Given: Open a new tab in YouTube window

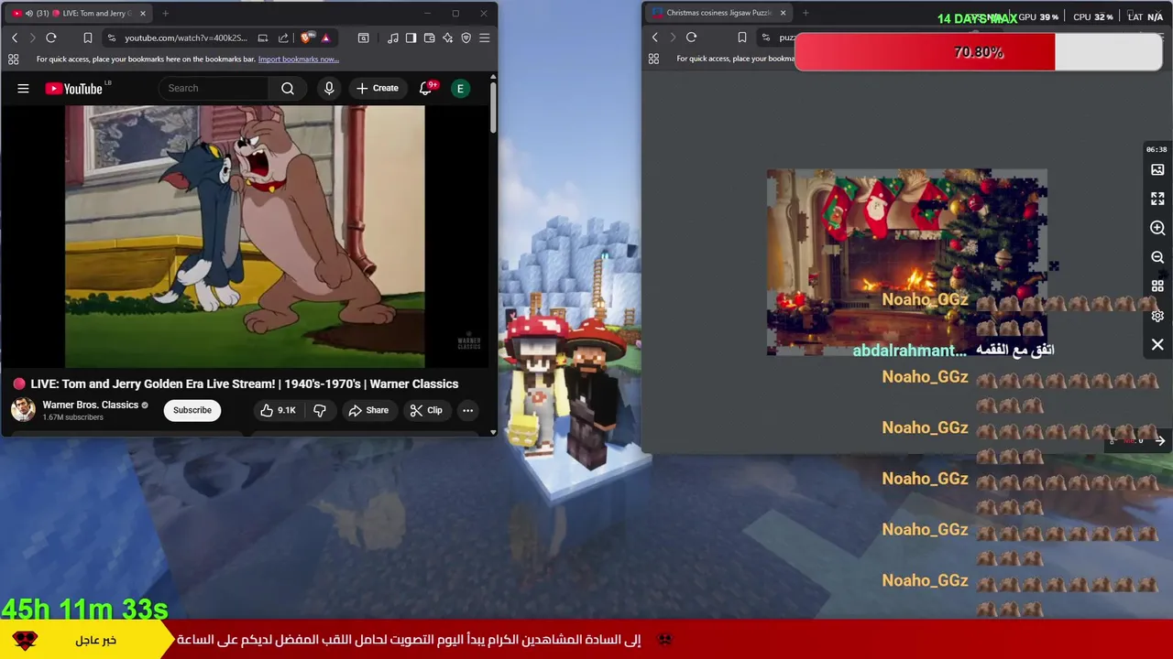Looking at the screenshot, I should coord(165,14).
